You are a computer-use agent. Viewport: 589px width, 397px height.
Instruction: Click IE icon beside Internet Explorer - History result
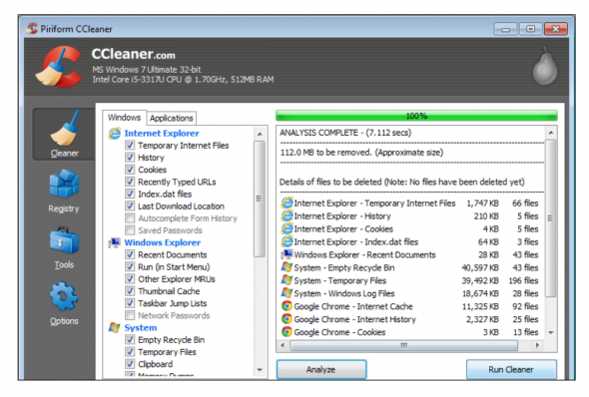click(x=287, y=216)
